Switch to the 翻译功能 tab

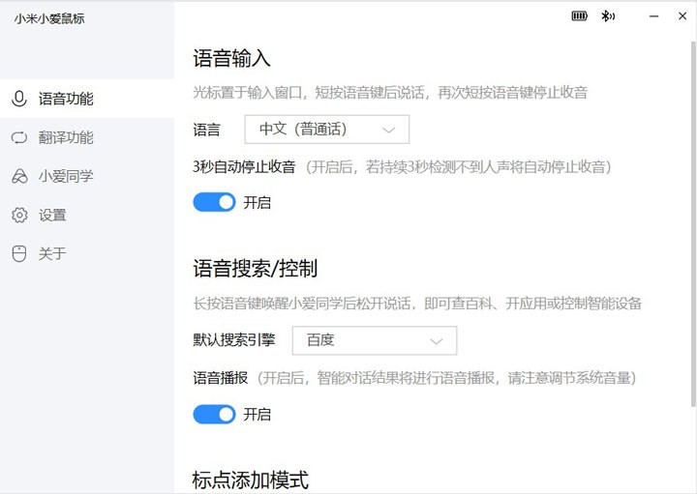click(x=87, y=137)
